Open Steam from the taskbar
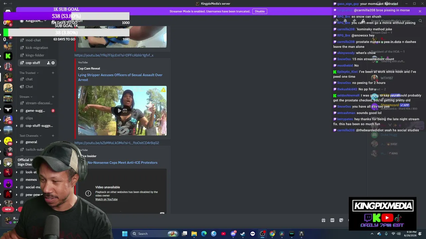The image size is (426, 239). (x=243, y=234)
